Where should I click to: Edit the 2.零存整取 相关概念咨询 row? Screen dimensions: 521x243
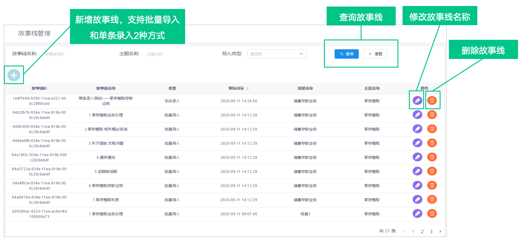point(417,129)
